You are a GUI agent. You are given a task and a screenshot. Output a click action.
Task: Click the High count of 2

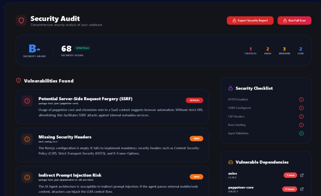click(x=268, y=49)
